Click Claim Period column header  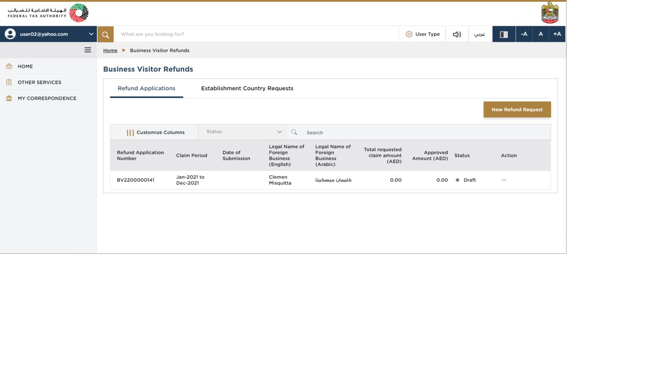click(192, 155)
